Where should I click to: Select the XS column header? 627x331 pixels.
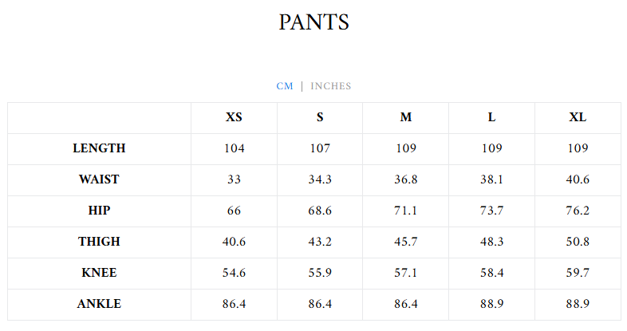[x=234, y=117]
